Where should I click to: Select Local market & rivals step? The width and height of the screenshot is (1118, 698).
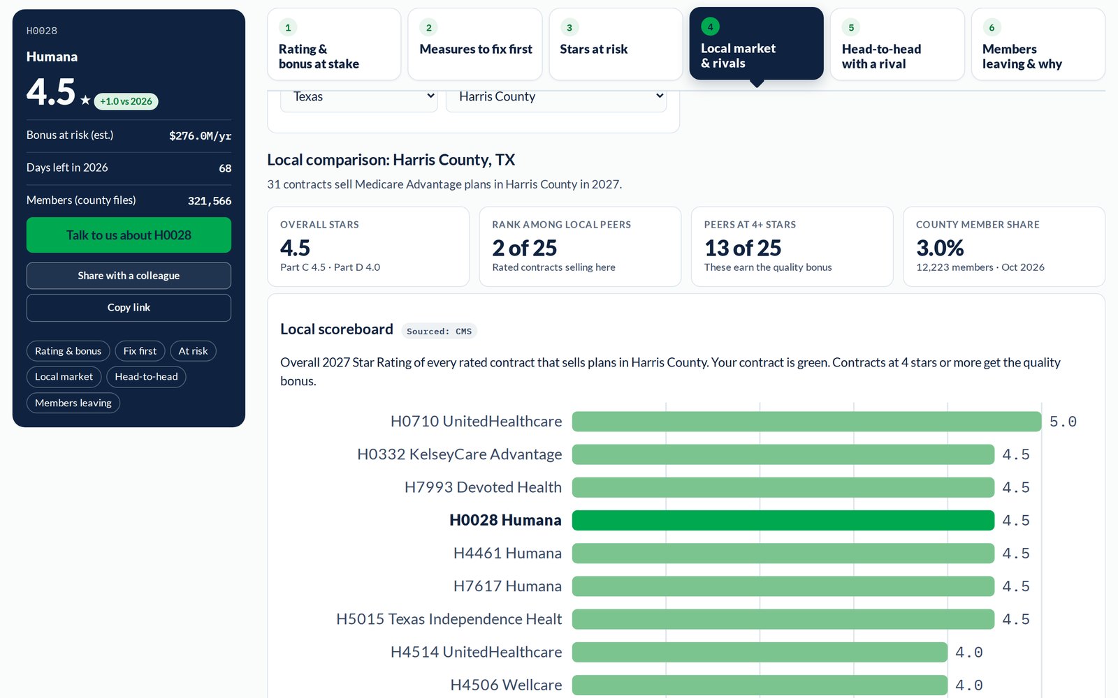pyautogui.click(x=757, y=43)
